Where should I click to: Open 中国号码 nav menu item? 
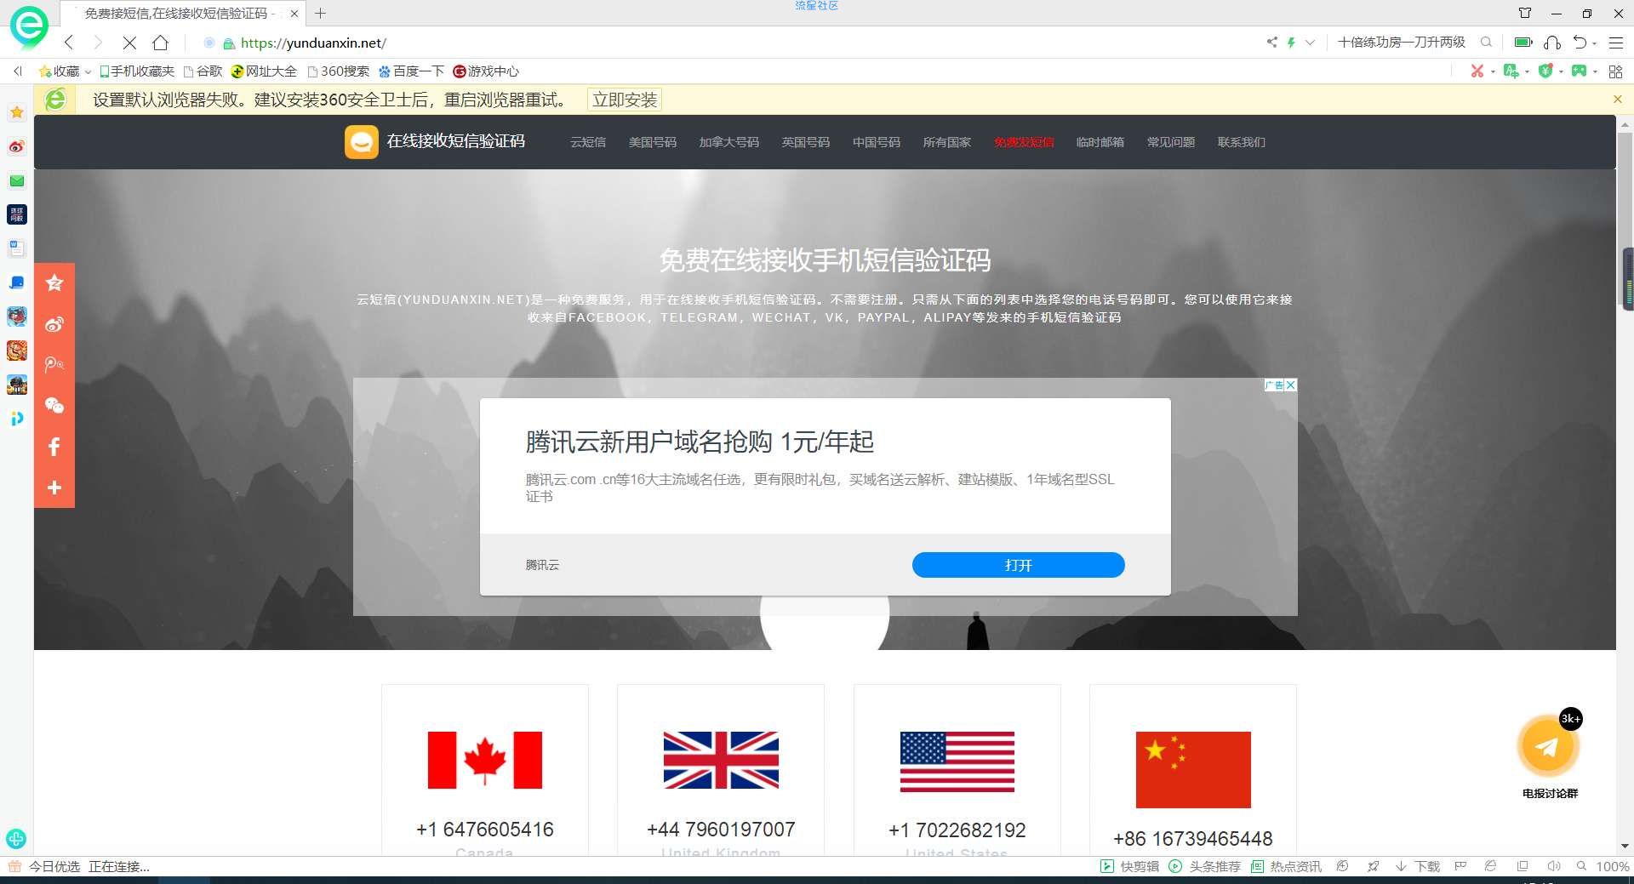coord(877,142)
